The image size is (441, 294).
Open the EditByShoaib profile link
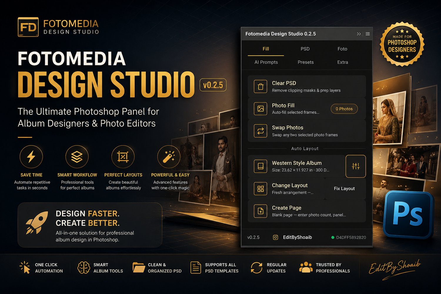click(298, 237)
